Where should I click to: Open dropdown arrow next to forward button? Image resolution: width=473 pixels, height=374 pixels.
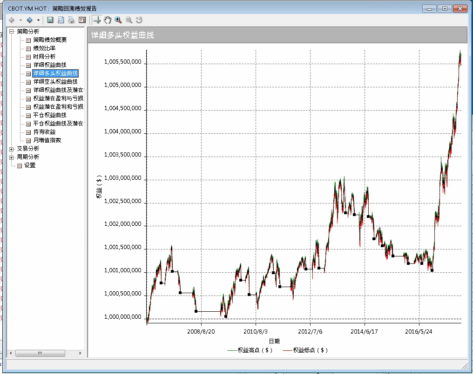pos(38,20)
